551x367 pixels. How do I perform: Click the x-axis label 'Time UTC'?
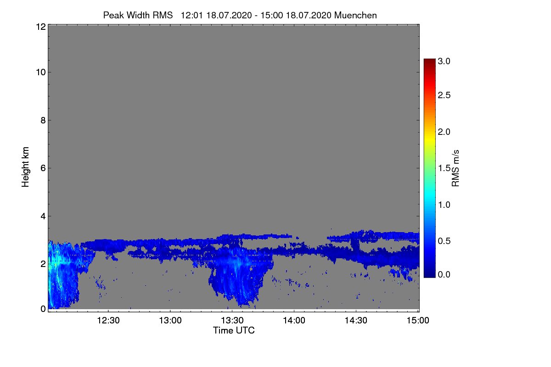click(234, 330)
